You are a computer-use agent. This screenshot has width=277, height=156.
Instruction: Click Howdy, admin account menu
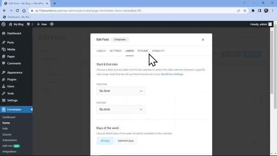258,24
